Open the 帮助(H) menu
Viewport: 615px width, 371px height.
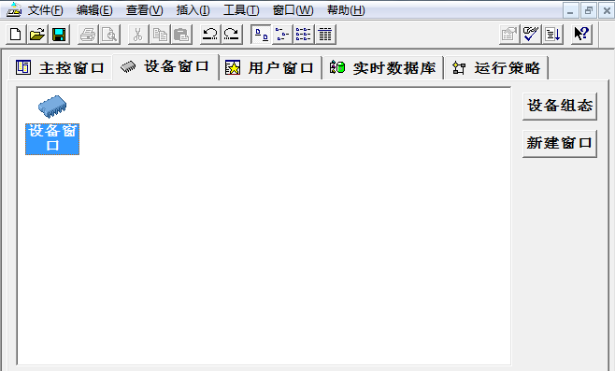click(346, 9)
